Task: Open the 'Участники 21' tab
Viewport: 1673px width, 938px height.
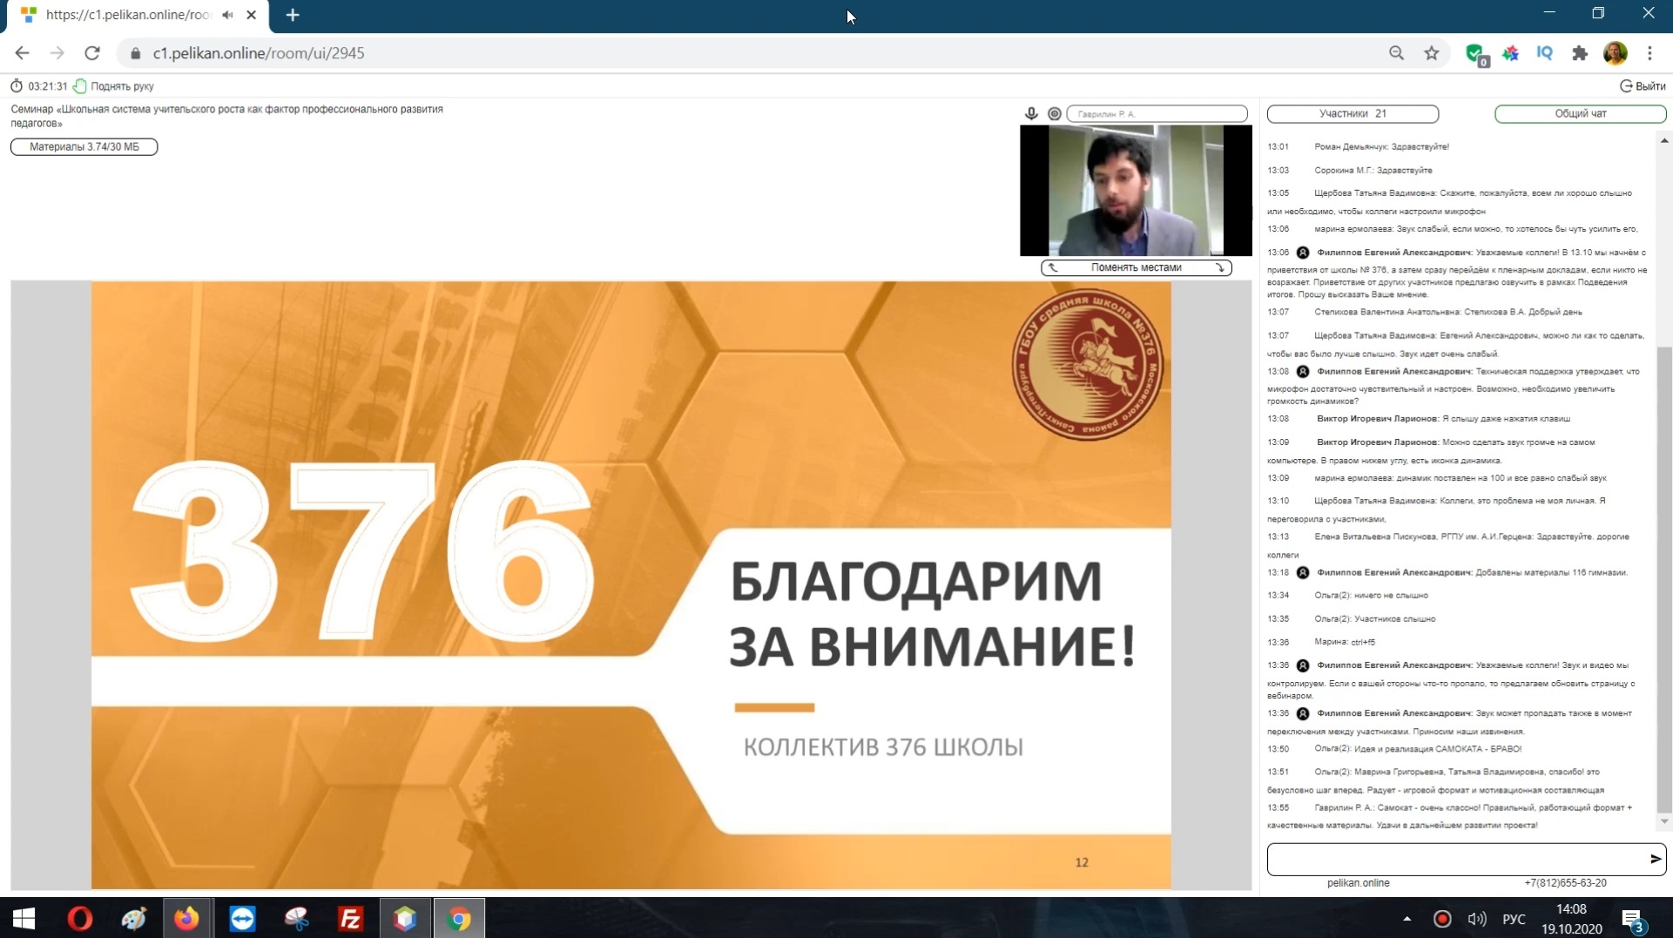Action: tap(1353, 113)
